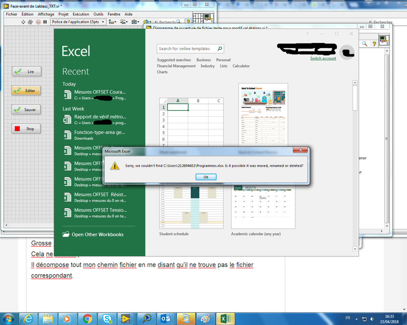The height and width of the screenshot is (325, 407).
Task: Open Outlook from taskbar
Action: pyautogui.click(x=165, y=319)
